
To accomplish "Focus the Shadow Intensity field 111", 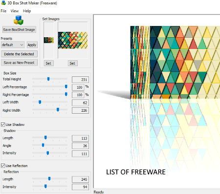I will 80,154.
